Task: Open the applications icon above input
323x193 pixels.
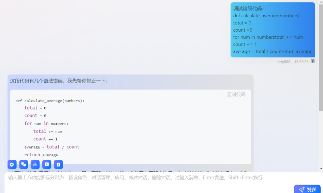Action: (x=35, y=164)
